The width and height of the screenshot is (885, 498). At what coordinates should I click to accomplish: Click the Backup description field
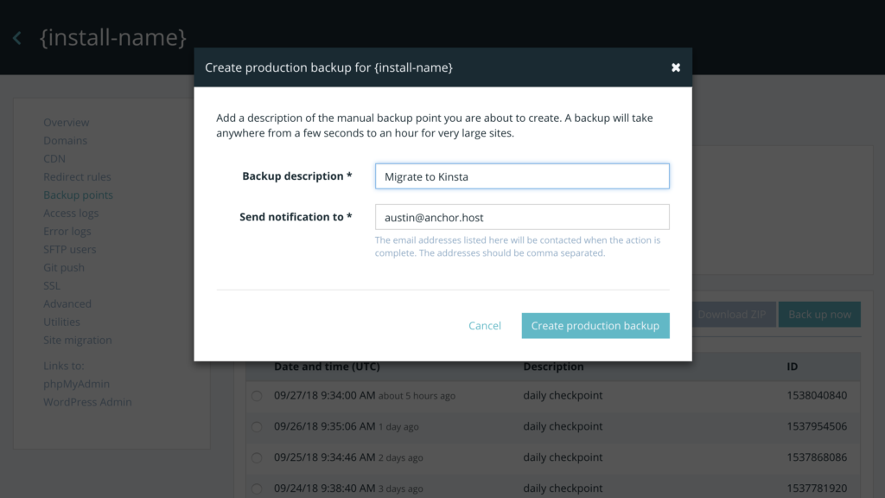pyautogui.click(x=522, y=176)
